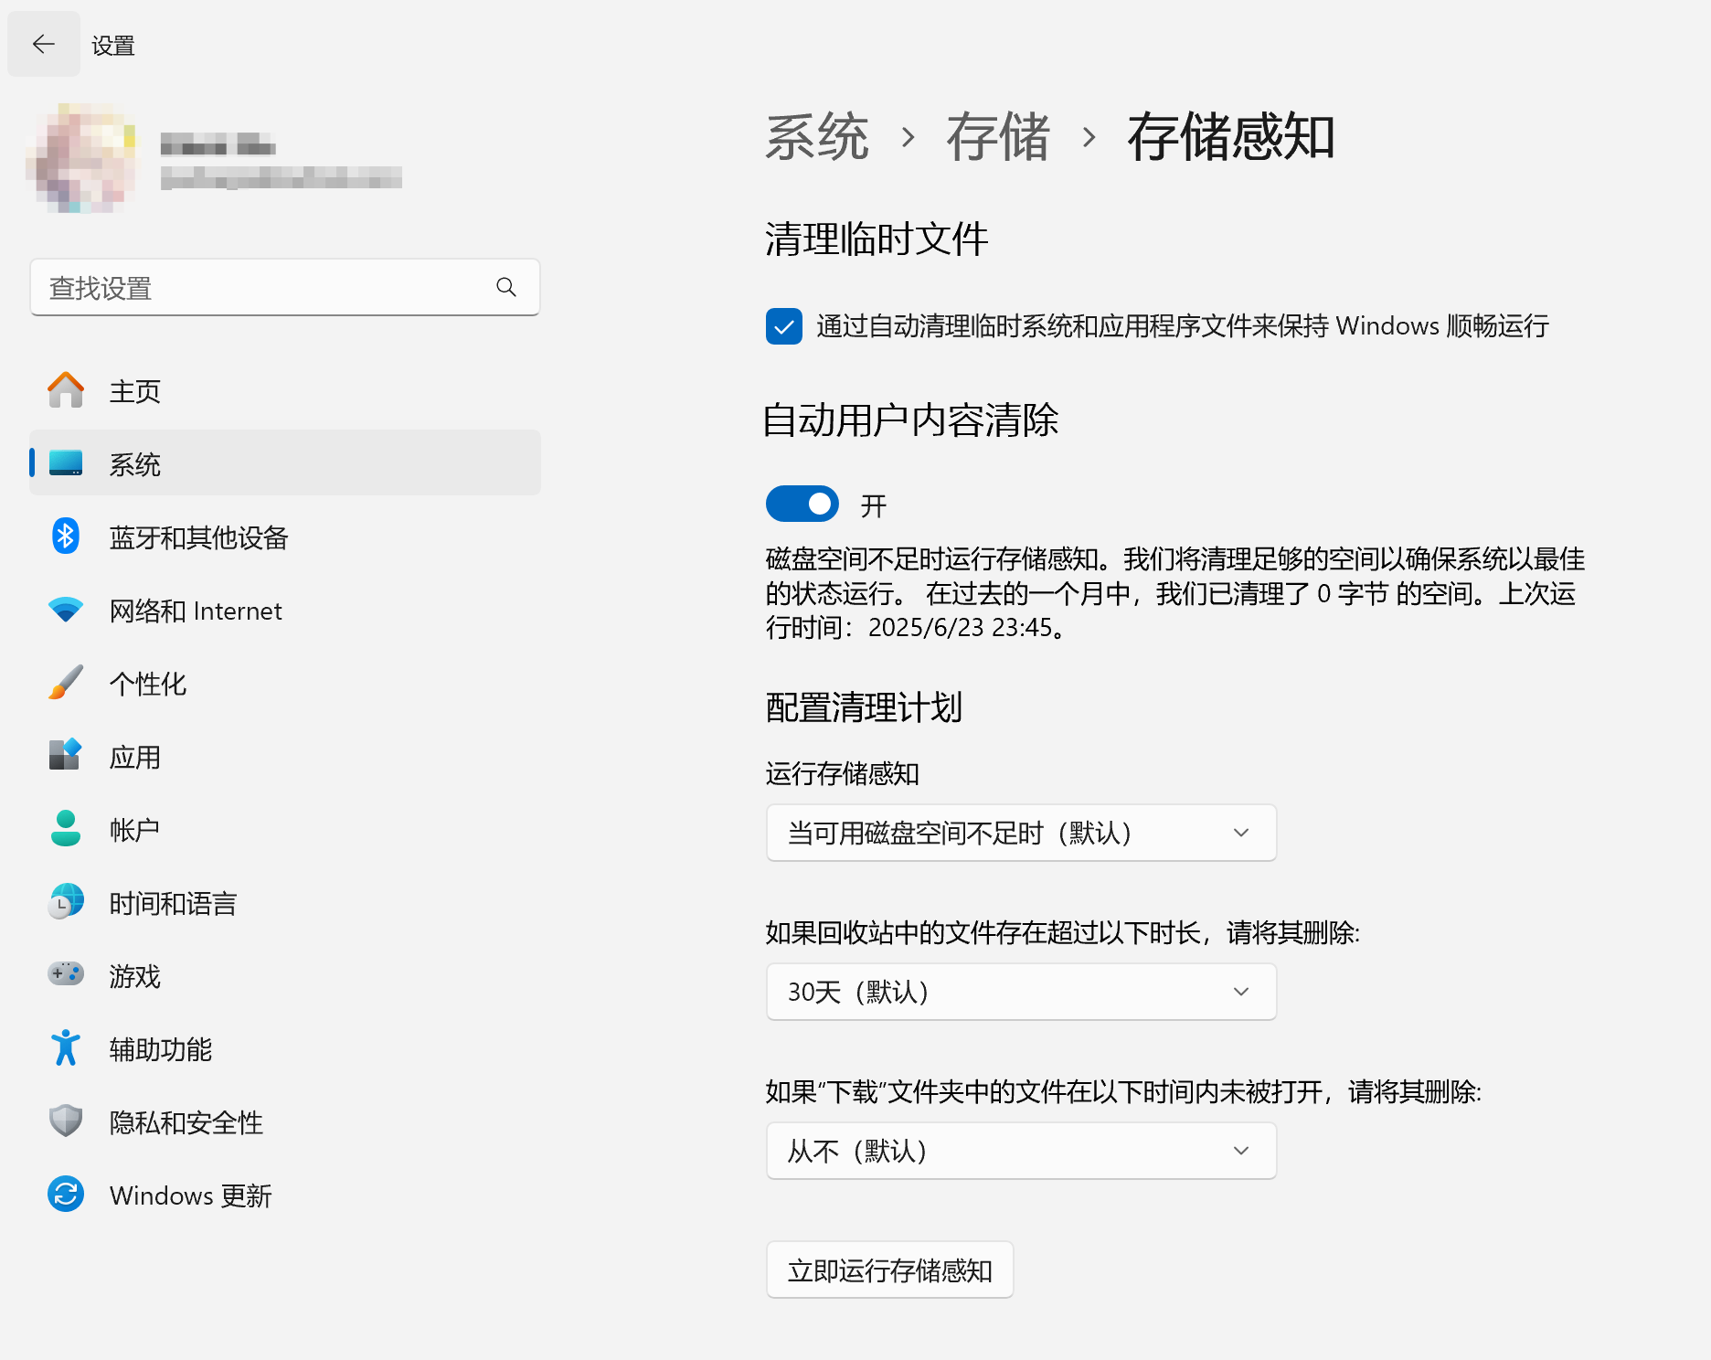The height and width of the screenshot is (1360, 1711).
Task: Open 应用 settings
Action: tap(285, 756)
